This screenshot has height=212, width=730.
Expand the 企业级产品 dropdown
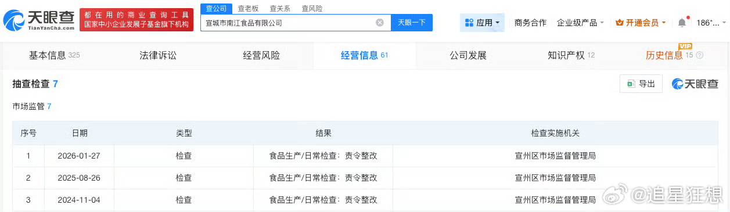pyautogui.click(x=580, y=23)
